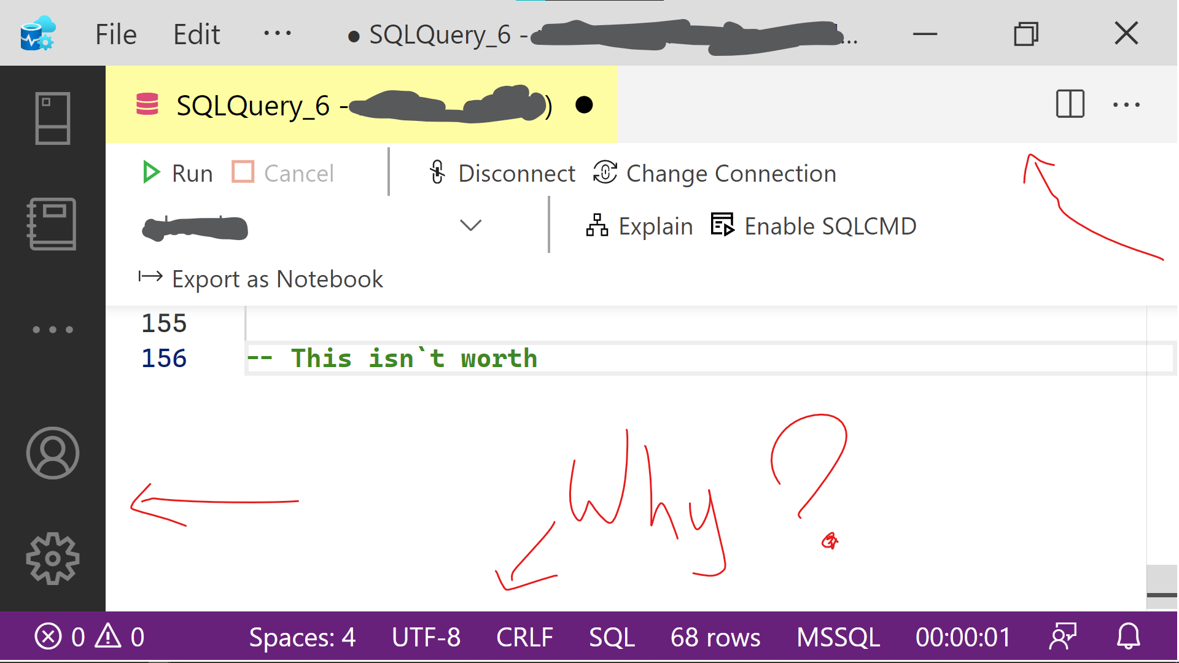The height and width of the screenshot is (663, 1179).
Task: Show additional sidebar views ellipsis
Action: (53, 330)
